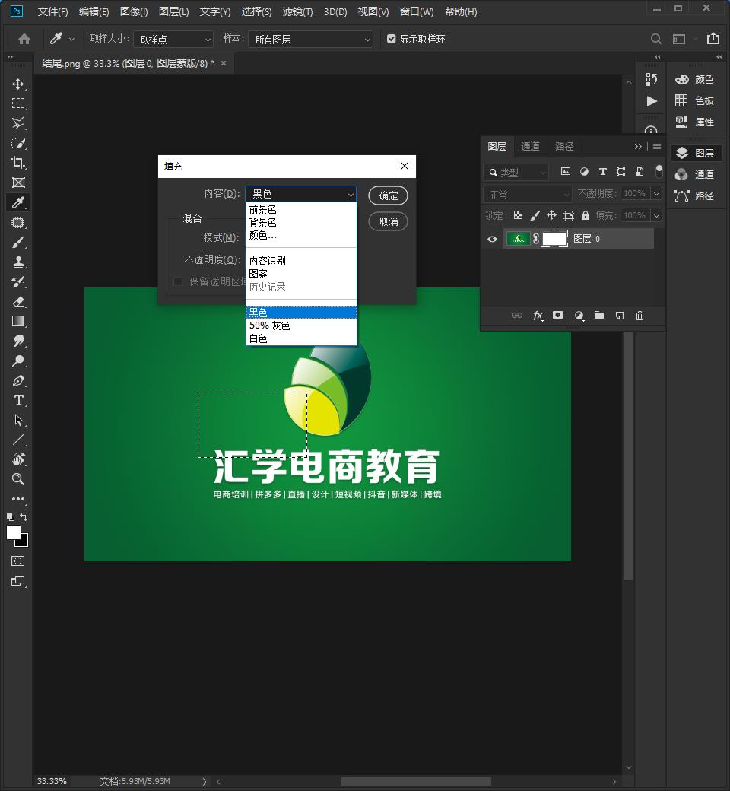This screenshot has height=791, width=730.
Task: Create a new group folder in Layers panel
Action: click(x=599, y=316)
